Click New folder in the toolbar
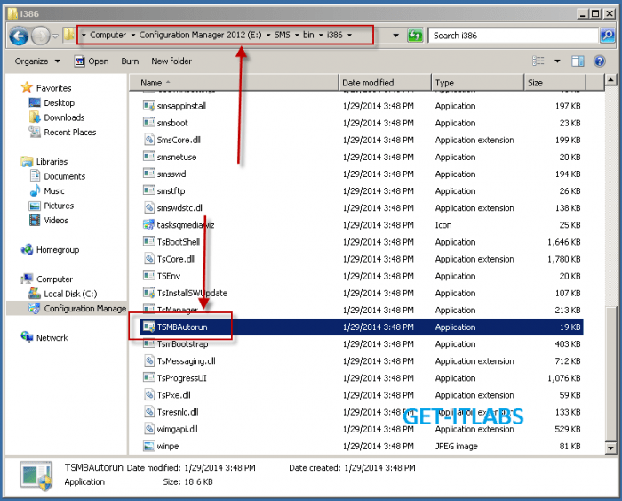622x501 pixels. [x=171, y=61]
